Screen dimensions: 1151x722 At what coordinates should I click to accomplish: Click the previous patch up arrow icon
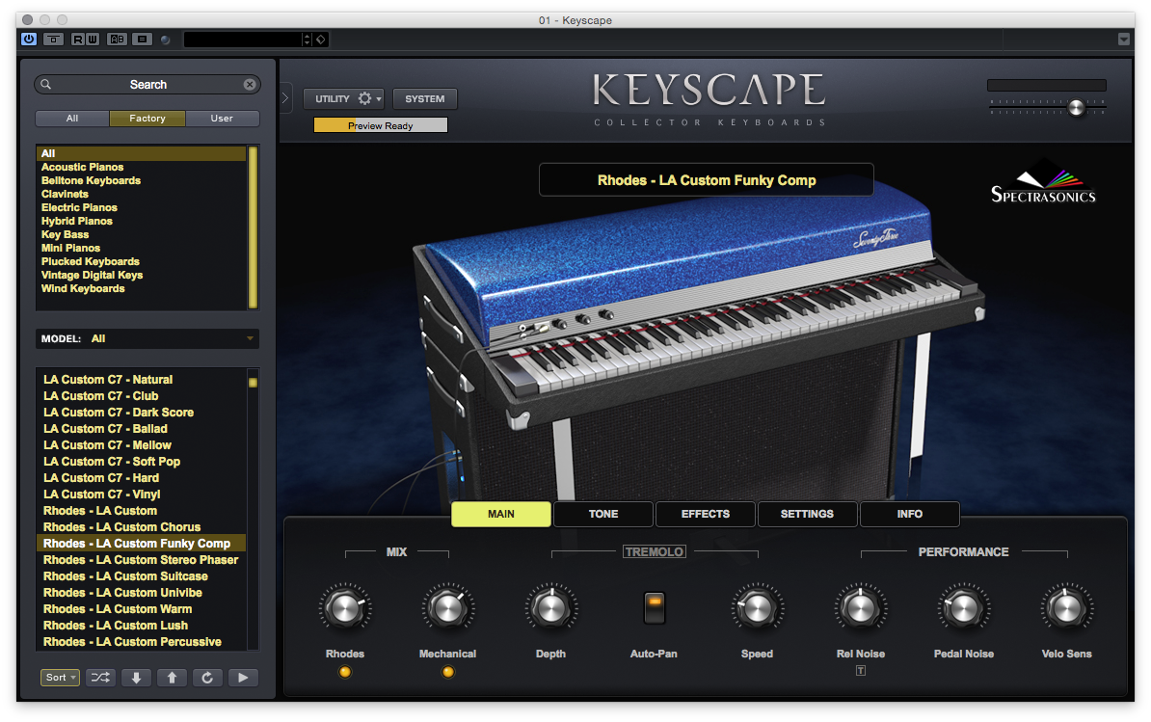(172, 678)
